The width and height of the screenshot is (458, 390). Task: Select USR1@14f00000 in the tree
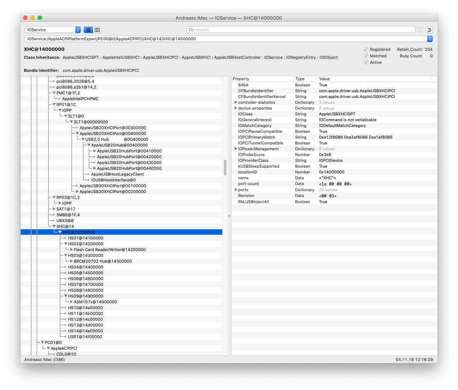pos(85,337)
